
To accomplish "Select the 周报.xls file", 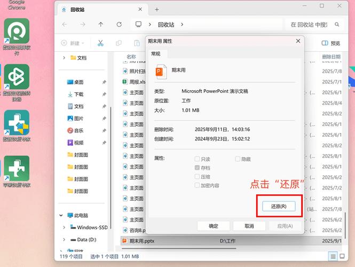I will [x=134, y=82].
